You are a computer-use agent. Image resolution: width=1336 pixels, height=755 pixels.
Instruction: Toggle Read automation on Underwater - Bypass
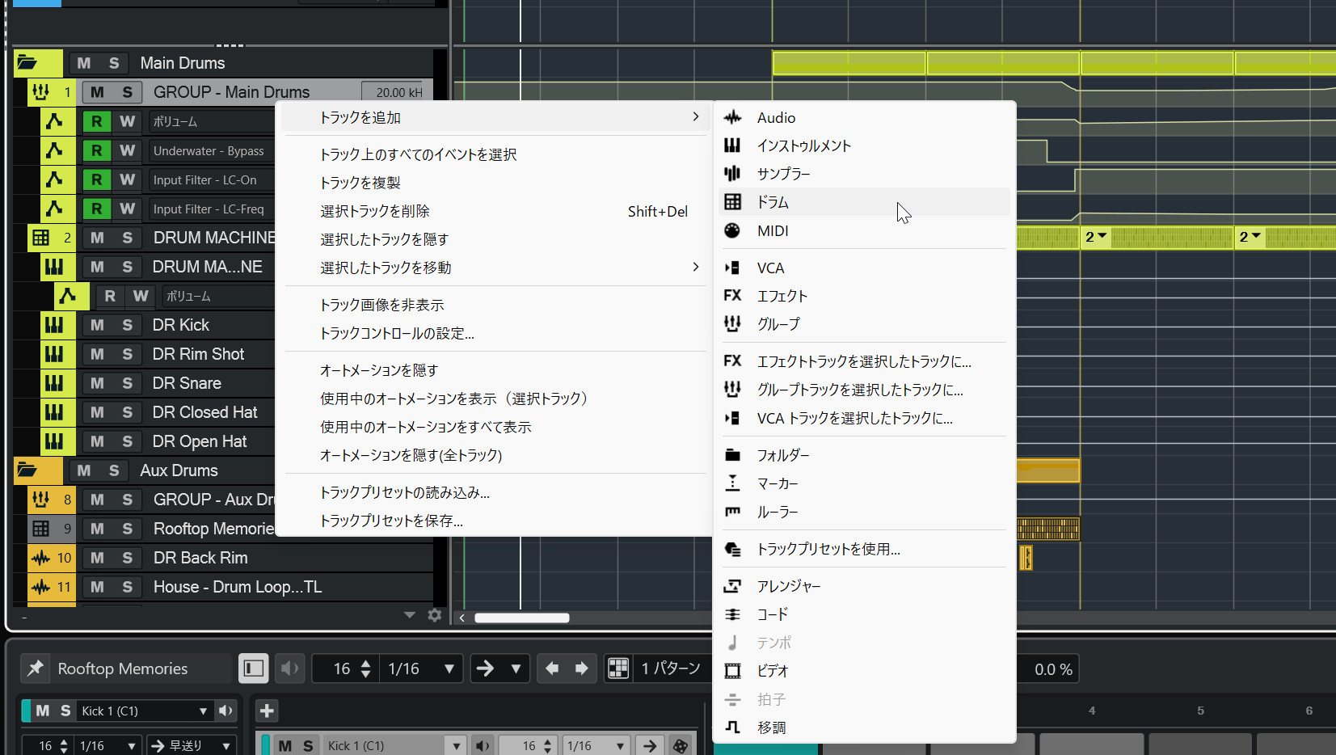click(x=97, y=150)
